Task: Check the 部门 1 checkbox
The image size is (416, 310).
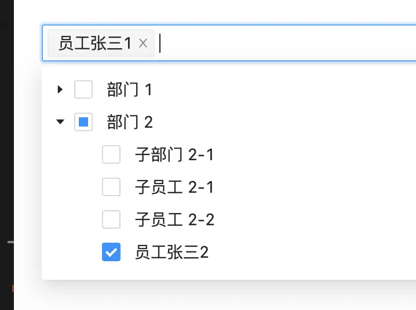Action: pos(83,89)
